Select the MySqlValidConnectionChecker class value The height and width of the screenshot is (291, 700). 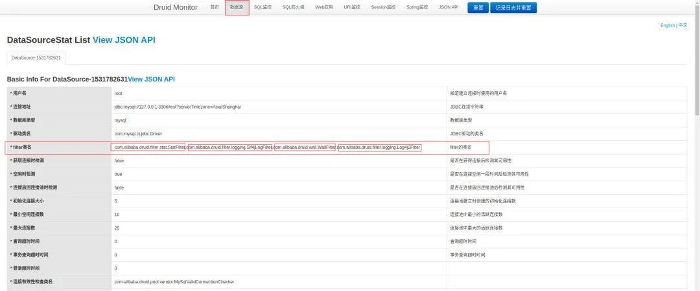coord(174,282)
